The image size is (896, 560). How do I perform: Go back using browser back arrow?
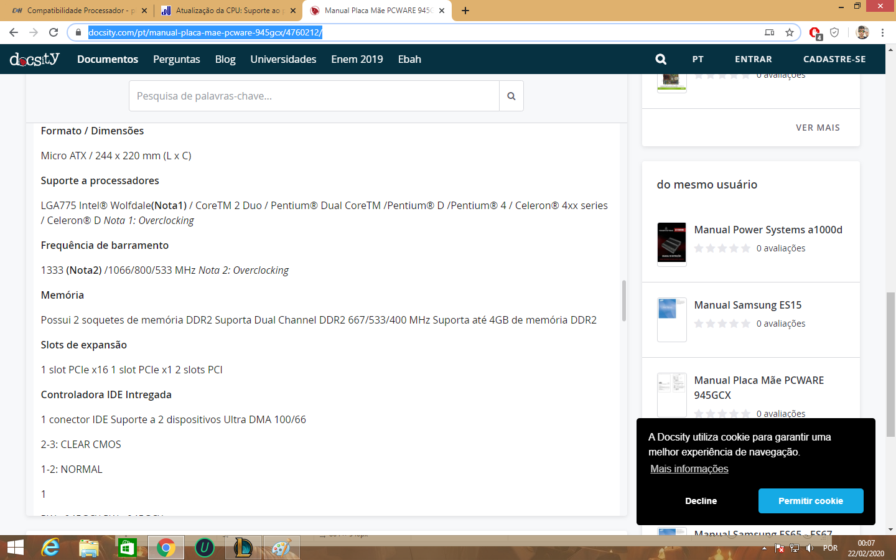coord(14,32)
